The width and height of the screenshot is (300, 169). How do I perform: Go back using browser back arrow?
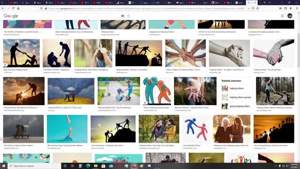[3, 8]
